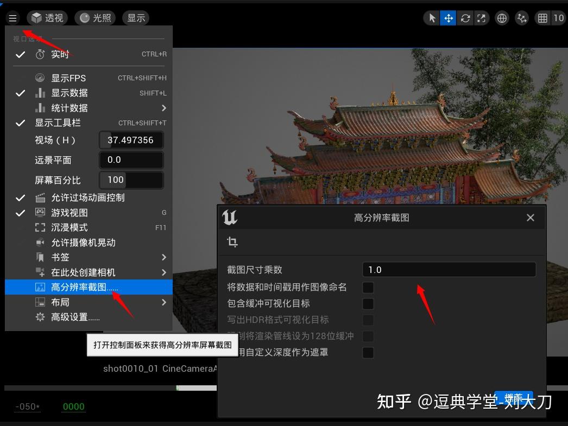Open the viewport options hamburger menu

(12, 17)
